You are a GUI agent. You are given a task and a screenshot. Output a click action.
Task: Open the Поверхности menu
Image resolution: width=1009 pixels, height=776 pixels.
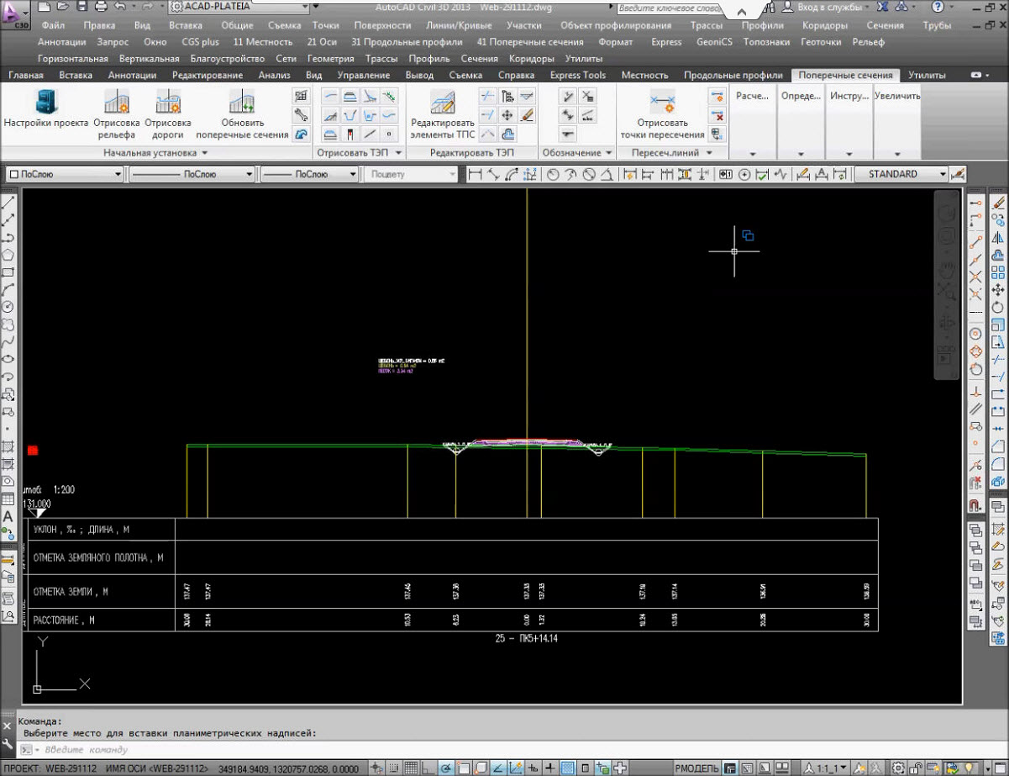[382, 25]
